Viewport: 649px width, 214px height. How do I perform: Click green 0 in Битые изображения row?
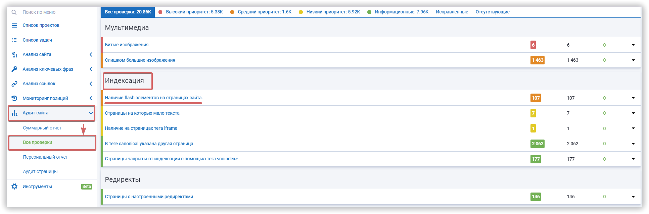coord(604,45)
